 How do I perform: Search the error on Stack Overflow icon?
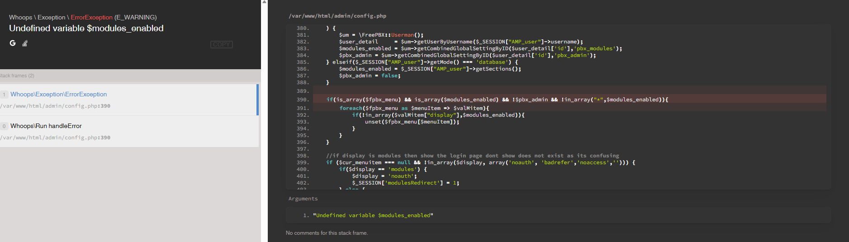pos(25,43)
